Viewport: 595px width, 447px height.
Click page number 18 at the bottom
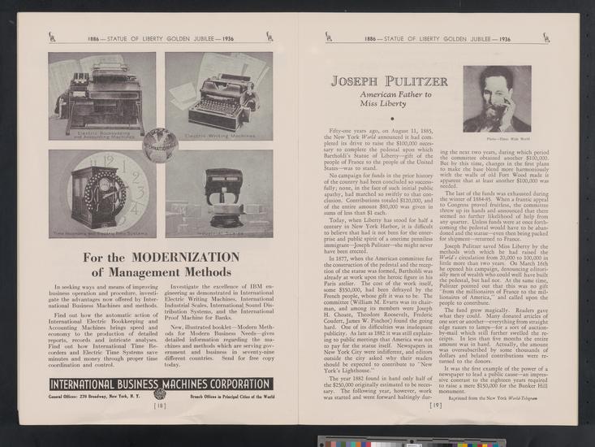click(x=160, y=404)
